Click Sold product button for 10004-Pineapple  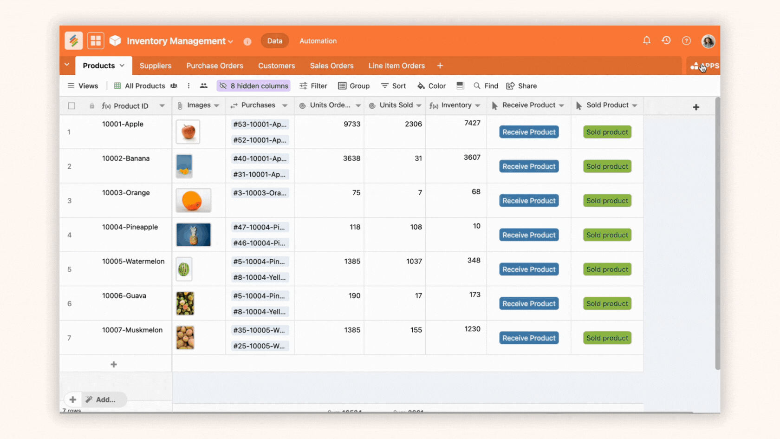click(607, 235)
